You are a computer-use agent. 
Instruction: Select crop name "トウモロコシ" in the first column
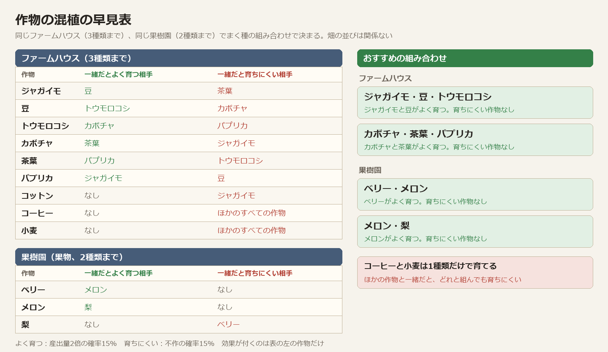(45, 126)
